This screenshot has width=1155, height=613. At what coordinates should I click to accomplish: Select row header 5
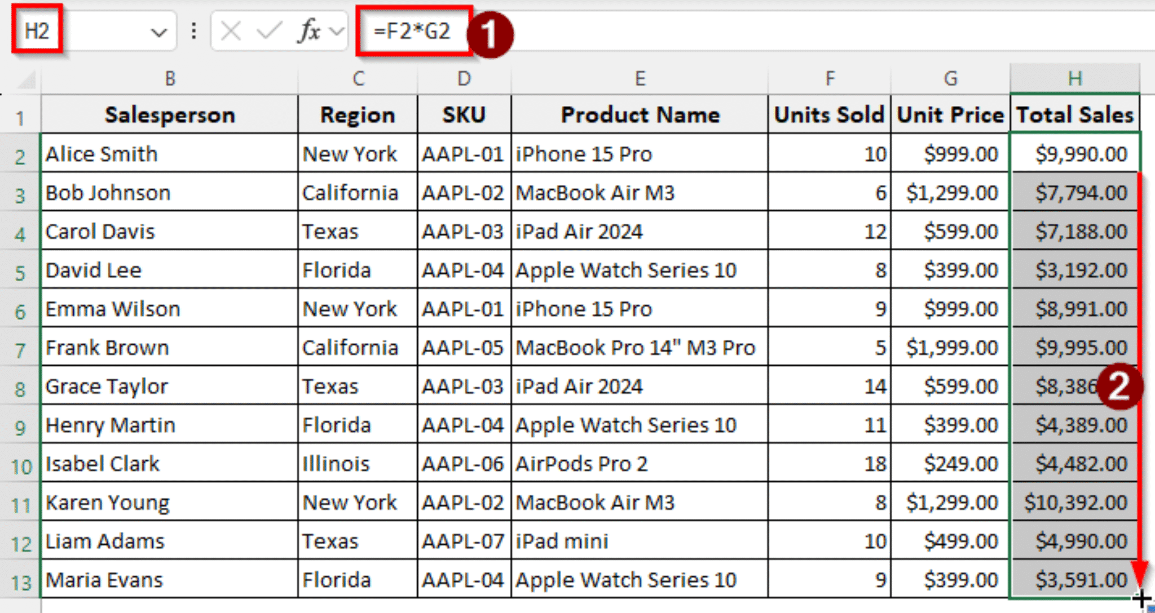[20, 269]
